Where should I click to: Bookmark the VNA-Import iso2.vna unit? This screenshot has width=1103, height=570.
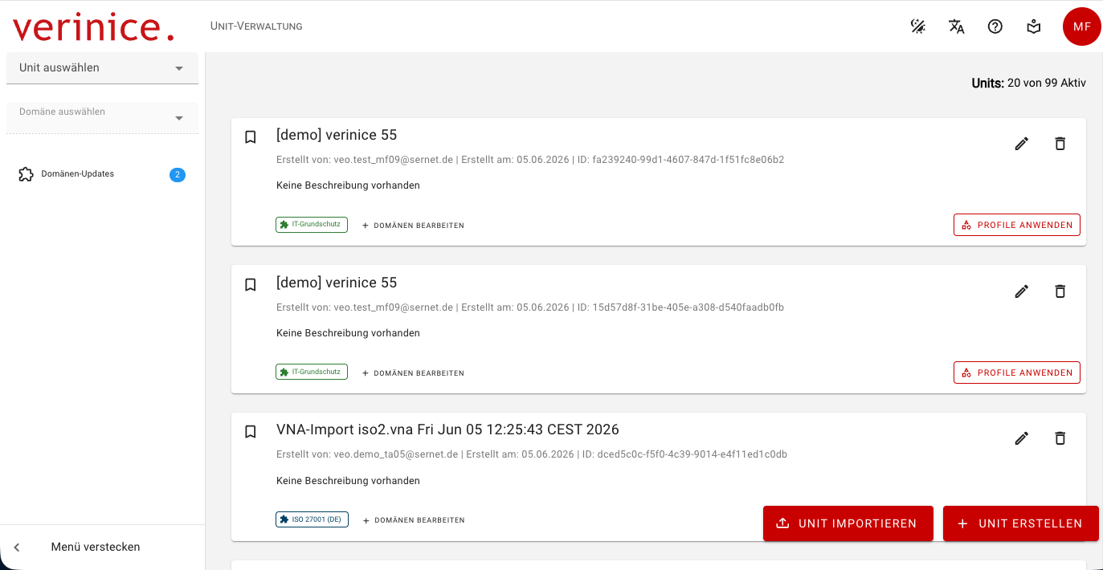[x=251, y=432]
